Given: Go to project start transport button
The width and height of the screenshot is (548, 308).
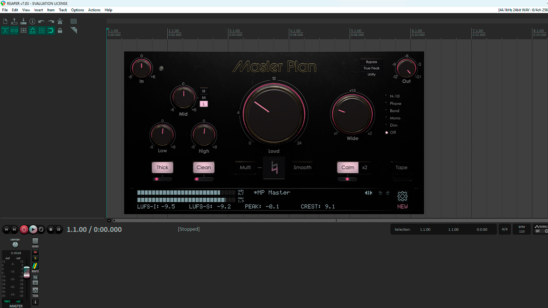Looking at the screenshot, I should point(6,229).
